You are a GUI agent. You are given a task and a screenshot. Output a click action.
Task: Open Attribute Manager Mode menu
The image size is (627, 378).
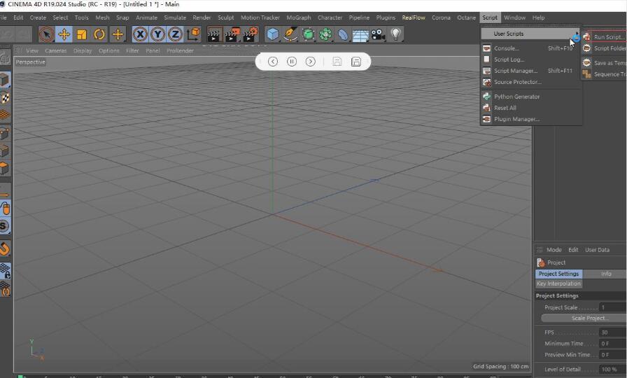click(554, 250)
